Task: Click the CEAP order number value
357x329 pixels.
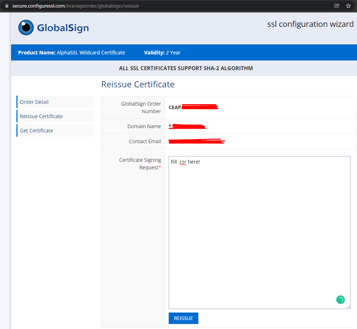Action: pyautogui.click(x=194, y=107)
